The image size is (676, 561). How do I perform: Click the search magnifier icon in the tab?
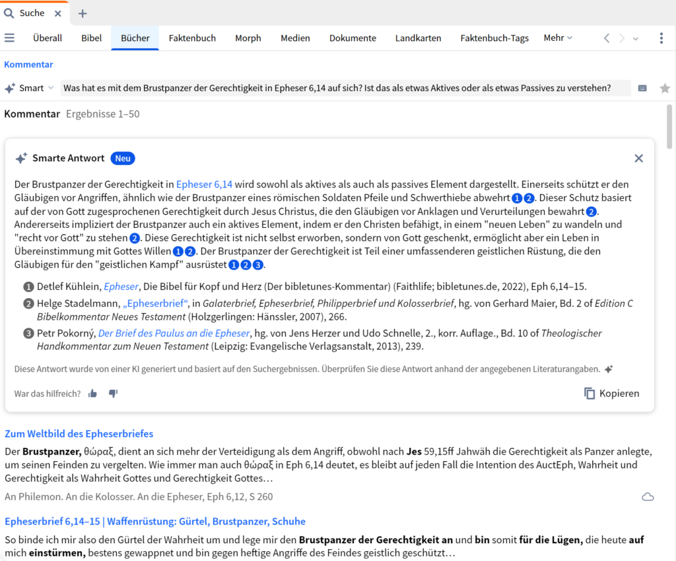click(x=9, y=13)
